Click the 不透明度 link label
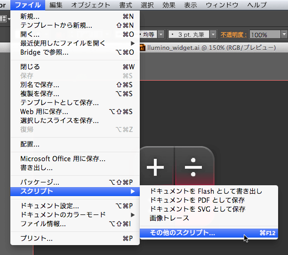 coord(233,34)
